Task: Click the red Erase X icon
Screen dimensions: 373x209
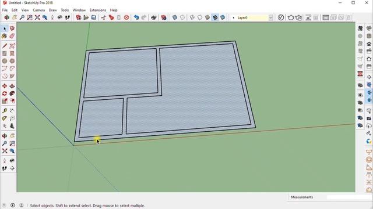Action: (x=126, y=17)
